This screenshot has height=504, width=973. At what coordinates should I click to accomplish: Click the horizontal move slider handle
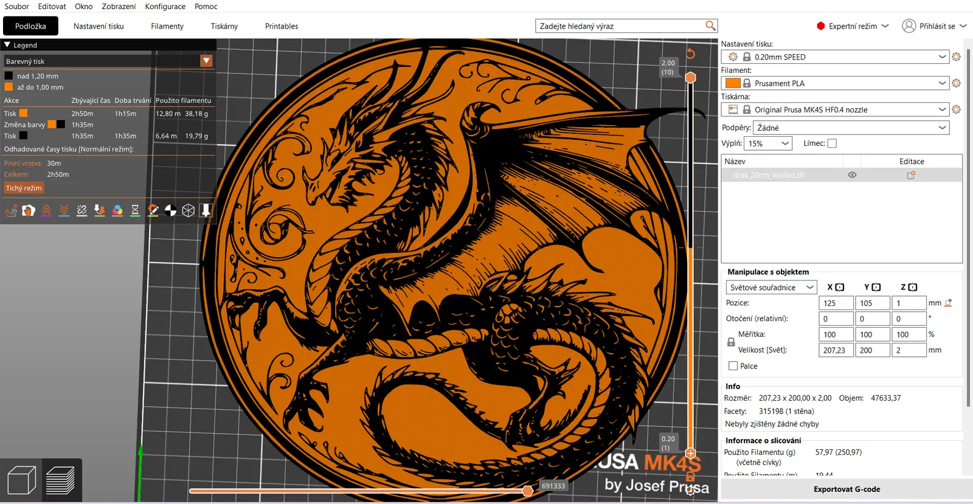[528, 491]
